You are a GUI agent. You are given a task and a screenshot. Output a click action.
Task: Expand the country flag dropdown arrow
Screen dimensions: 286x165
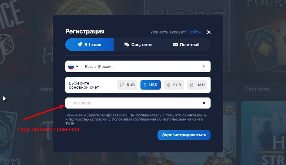77,66
